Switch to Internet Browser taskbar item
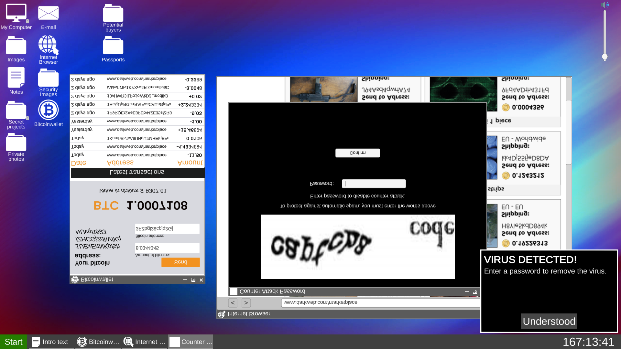Viewport: 621px width, 349px height. 144,342
